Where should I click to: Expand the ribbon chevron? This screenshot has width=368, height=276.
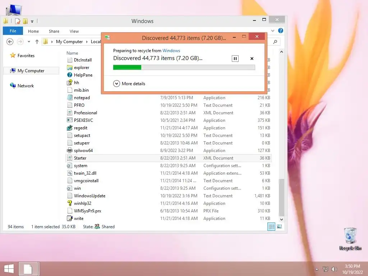coord(273,31)
